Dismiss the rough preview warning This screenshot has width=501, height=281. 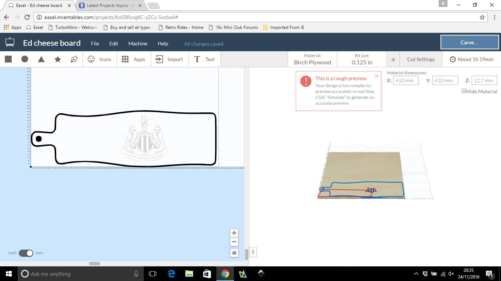coord(377,76)
